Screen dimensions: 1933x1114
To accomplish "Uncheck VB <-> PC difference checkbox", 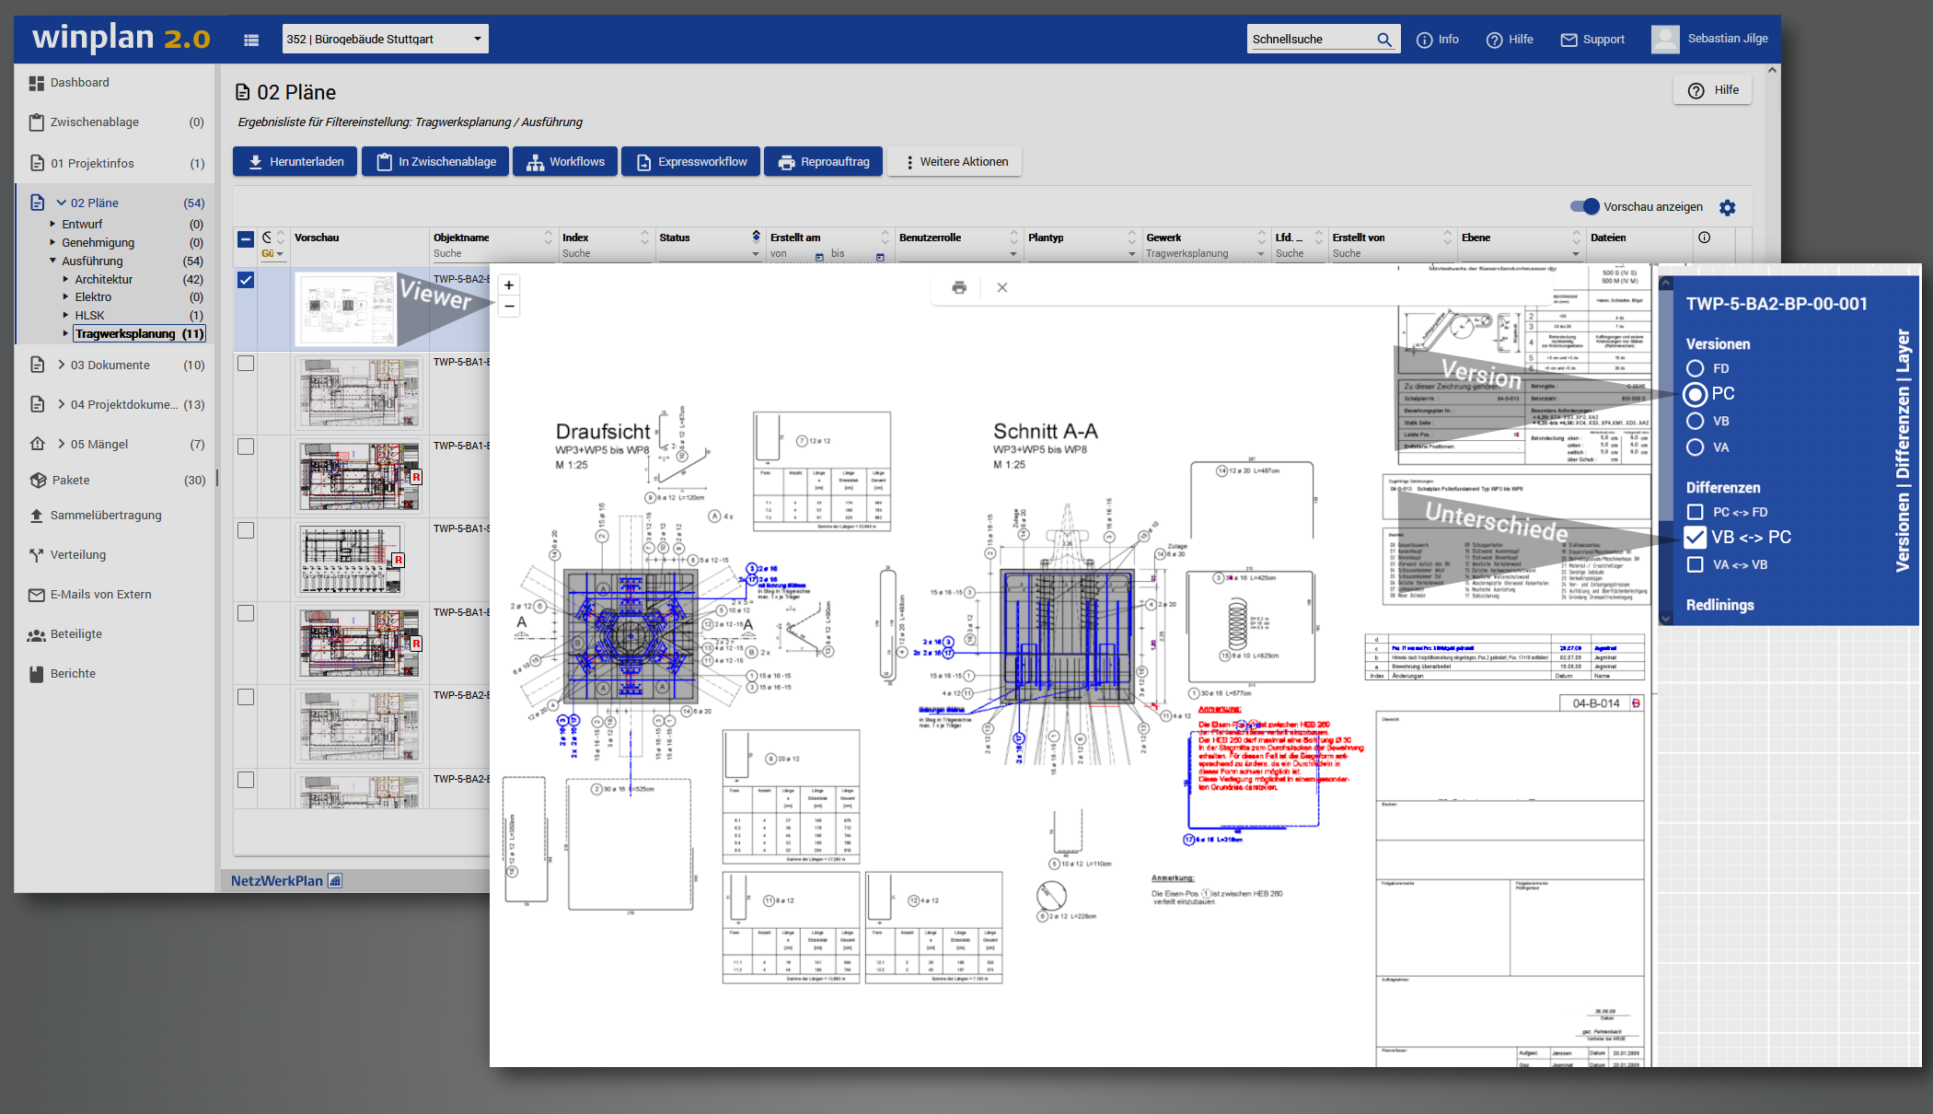I will [1695, 538].
